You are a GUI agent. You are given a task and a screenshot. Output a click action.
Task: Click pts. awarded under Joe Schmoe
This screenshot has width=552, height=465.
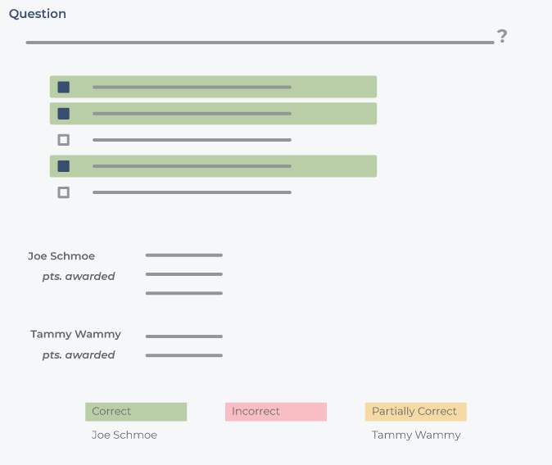click(x=79, y=277)
